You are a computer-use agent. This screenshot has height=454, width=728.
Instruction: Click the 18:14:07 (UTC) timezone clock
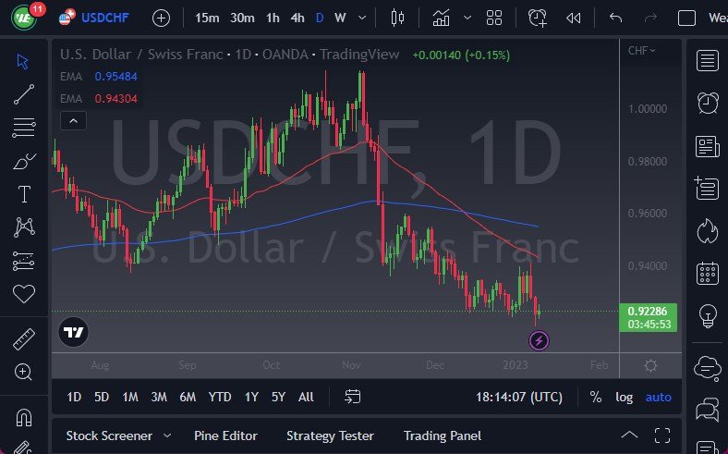pyautogui.click(x=518, y=398)
